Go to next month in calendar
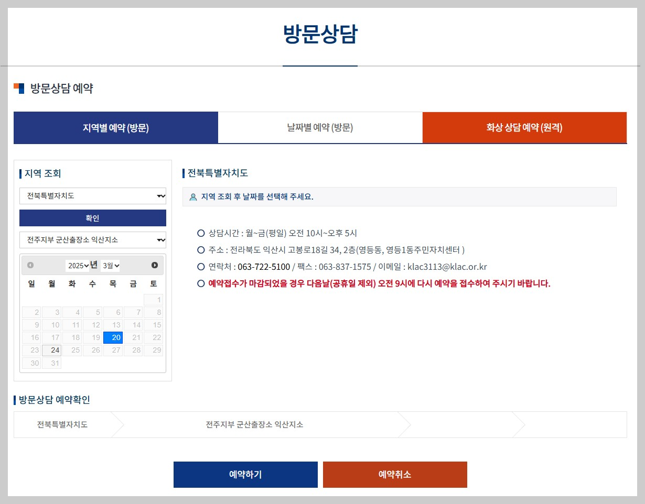This screenshot has width=645, height=504. point(155,265)
